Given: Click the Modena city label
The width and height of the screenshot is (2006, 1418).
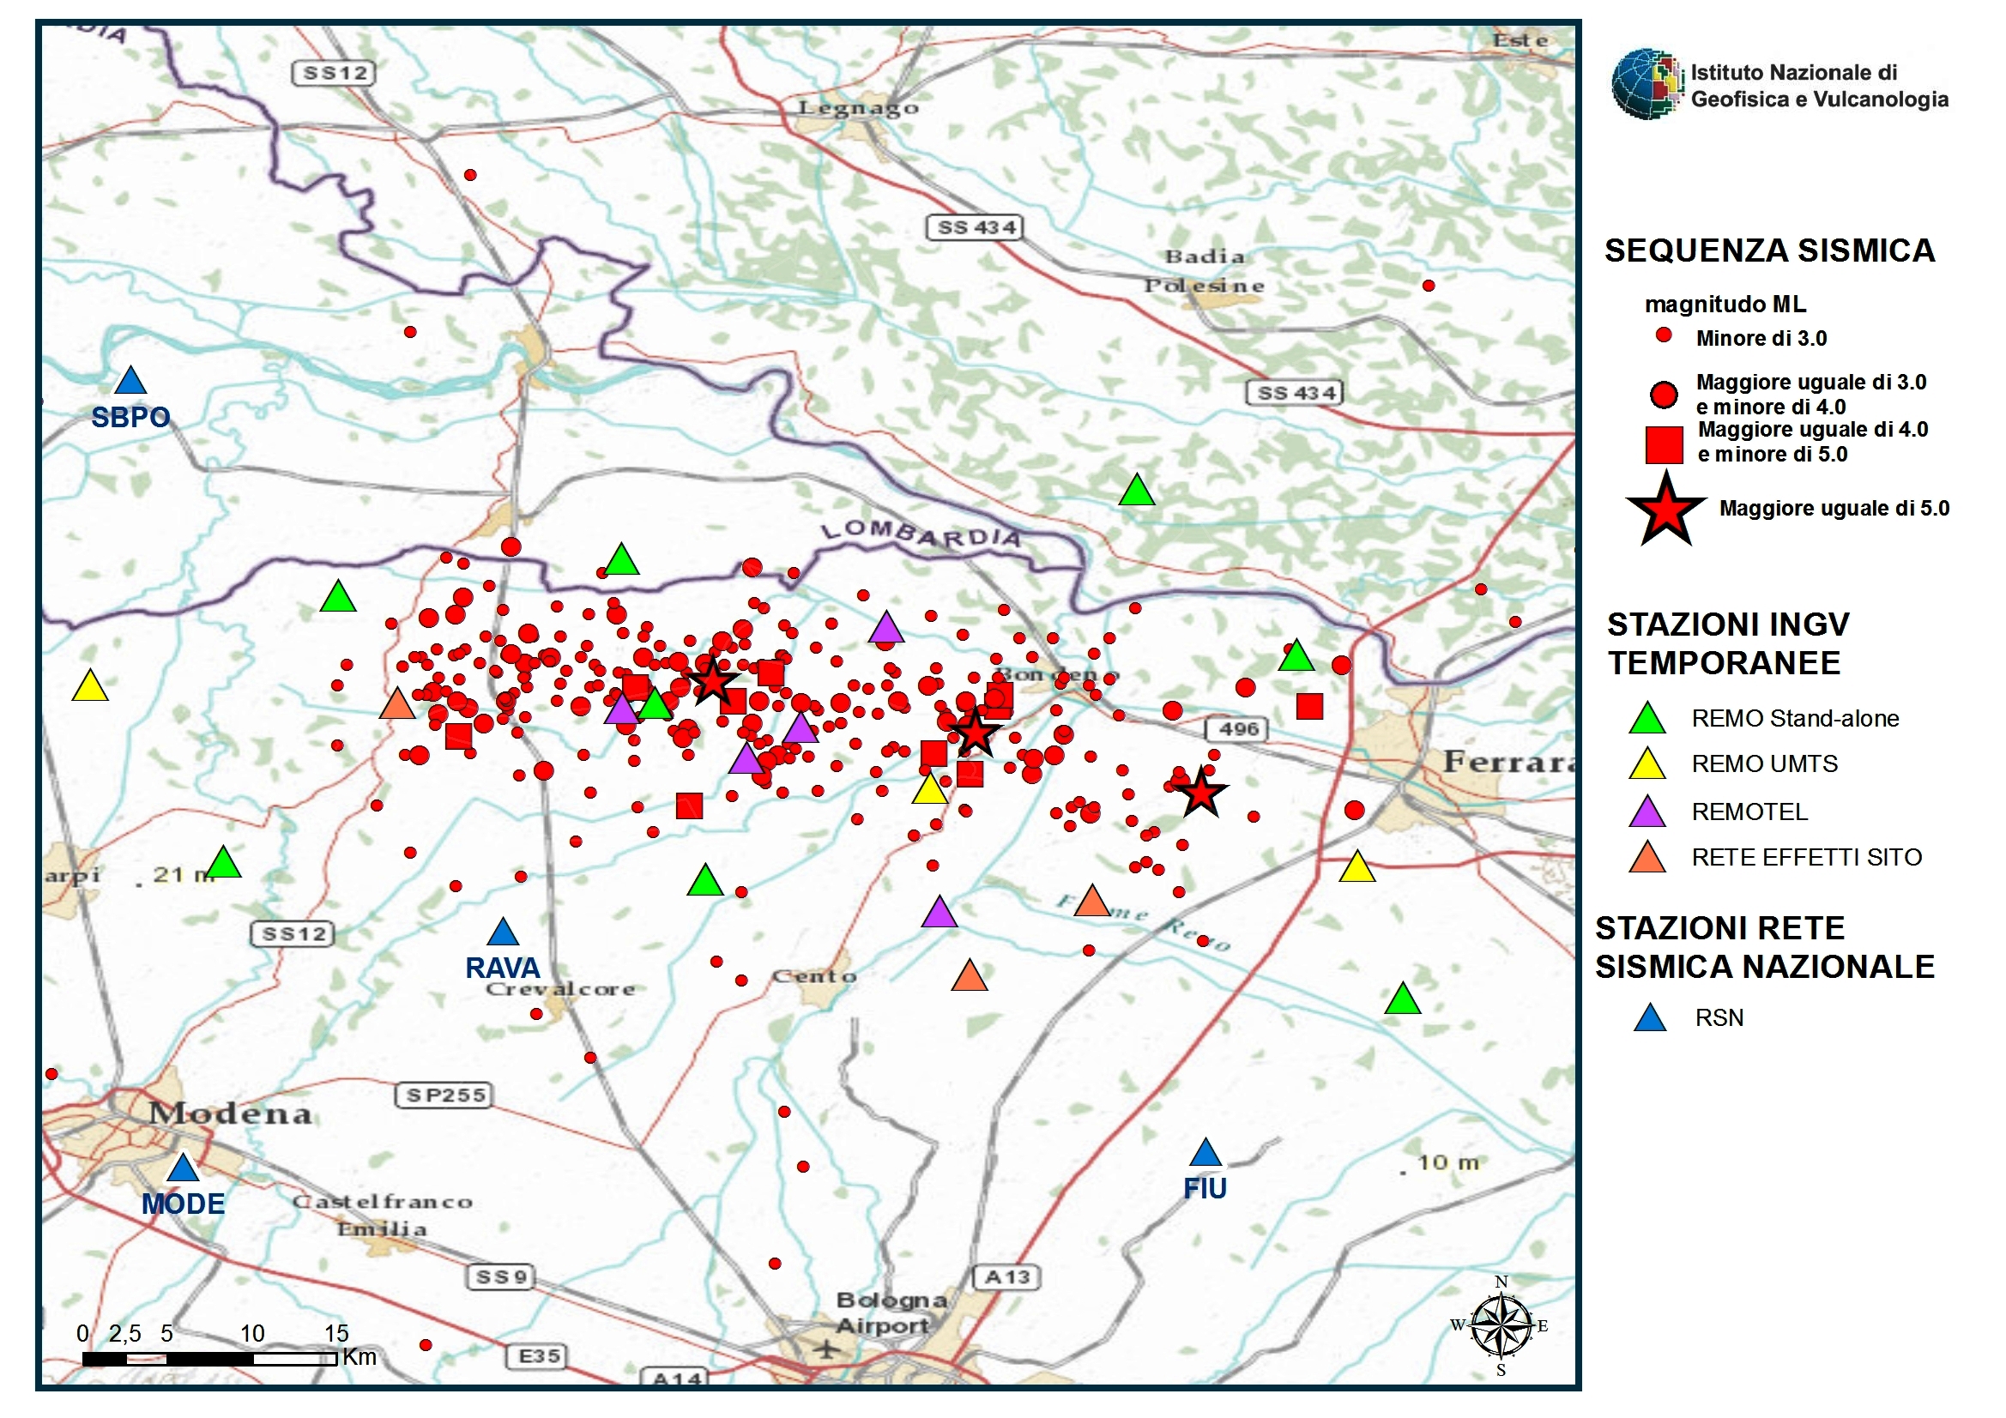Looking at the screenshot, I should [x=230, y=1114].
